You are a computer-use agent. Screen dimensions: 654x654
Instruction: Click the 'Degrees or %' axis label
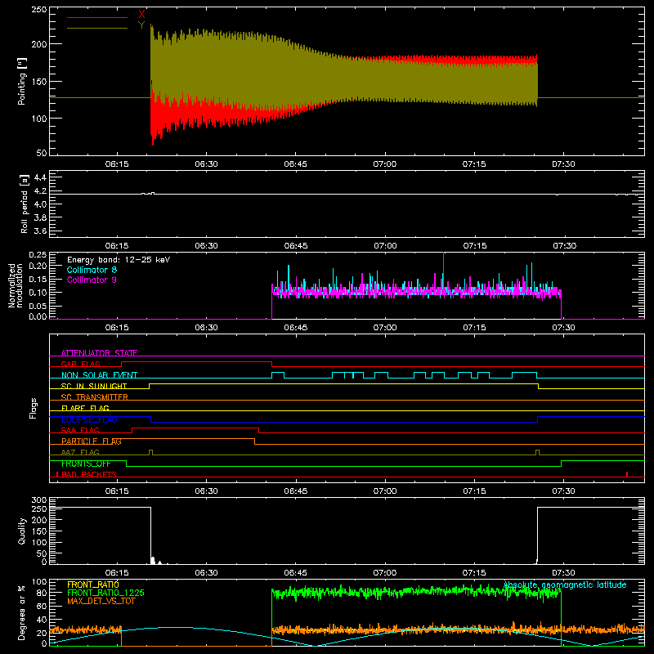(x=22, y=613)
